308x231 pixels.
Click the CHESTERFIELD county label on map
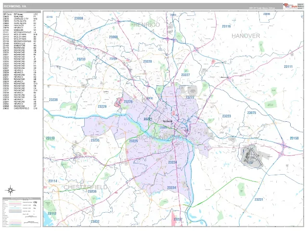coord(86,187)
